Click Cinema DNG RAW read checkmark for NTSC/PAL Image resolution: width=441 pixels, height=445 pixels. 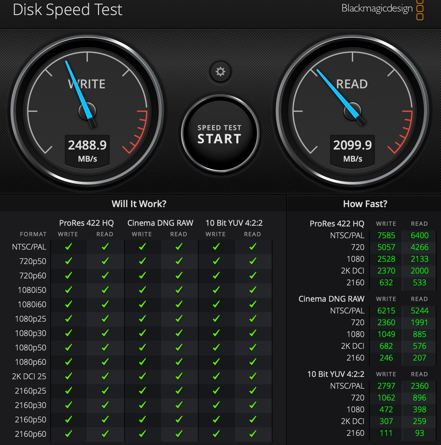(179, 247)
